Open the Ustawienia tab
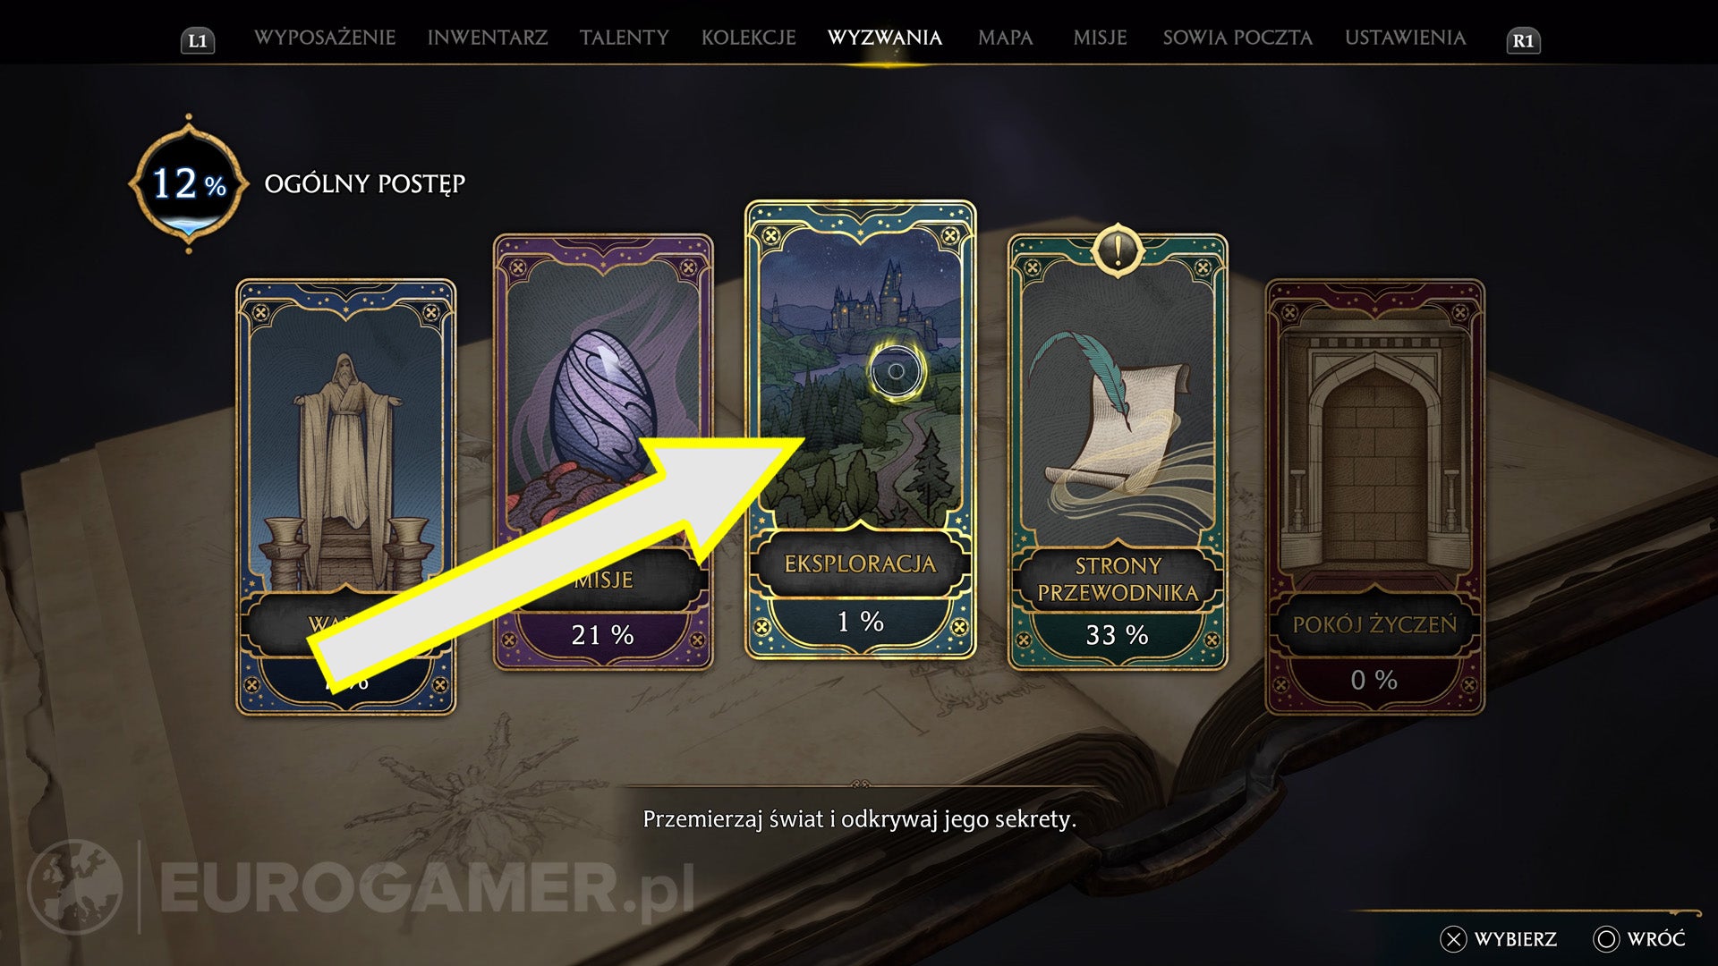 tap(1405, 38)
